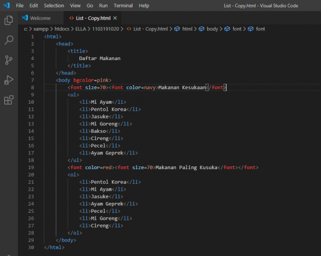Click the xampp breadcrumb segment

(x=41, y=29)
